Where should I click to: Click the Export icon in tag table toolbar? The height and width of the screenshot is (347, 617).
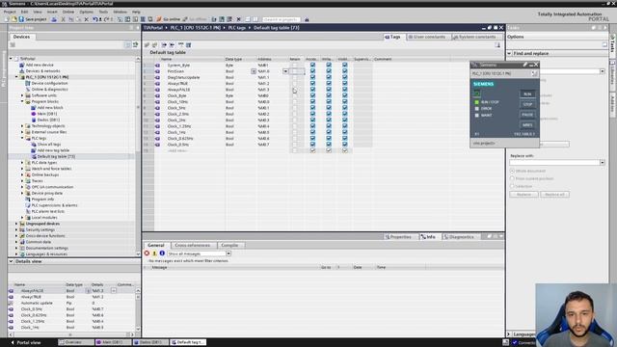coord(164,45)
